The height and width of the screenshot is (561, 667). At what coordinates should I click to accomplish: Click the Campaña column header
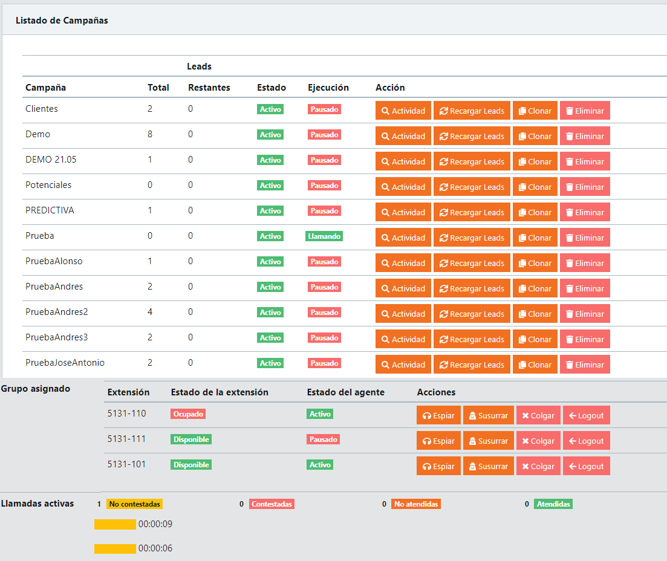[x=46, y=88]
